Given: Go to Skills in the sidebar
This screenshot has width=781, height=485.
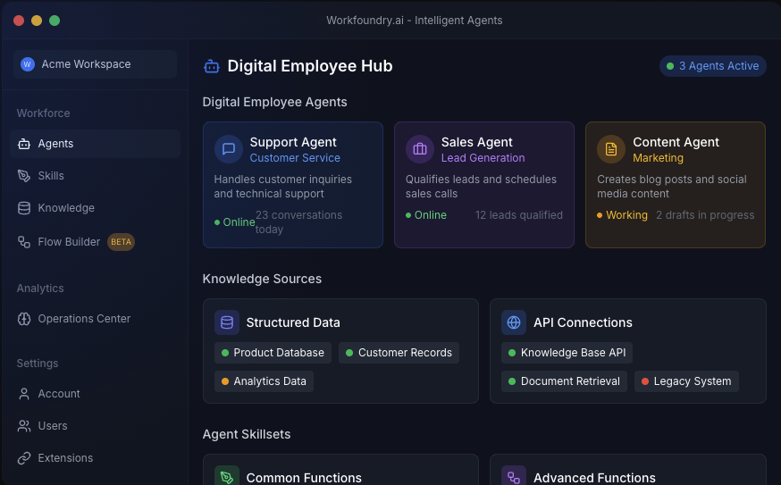Looking at the screenshot, I should click(51, 176).
